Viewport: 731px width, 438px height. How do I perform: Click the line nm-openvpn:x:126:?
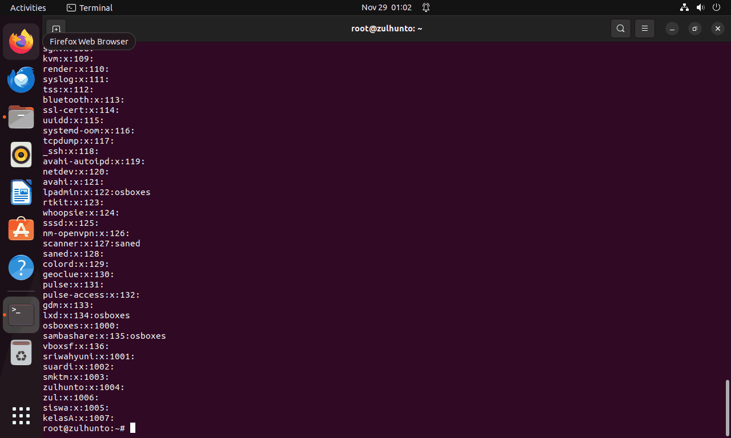coord(86,233)
